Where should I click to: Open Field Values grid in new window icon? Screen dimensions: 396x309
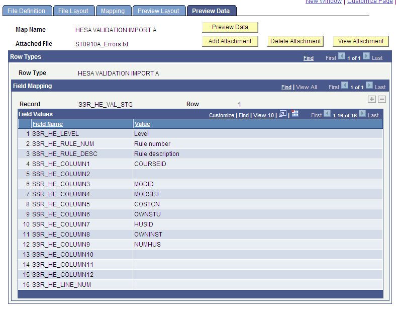click(282, 114)
